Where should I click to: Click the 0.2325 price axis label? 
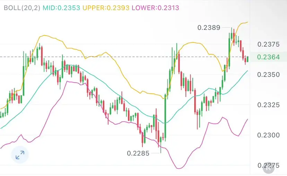[268, 105]
